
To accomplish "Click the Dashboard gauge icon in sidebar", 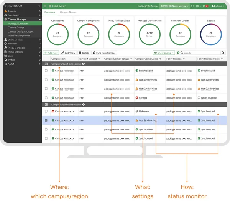I will (6, 15).
